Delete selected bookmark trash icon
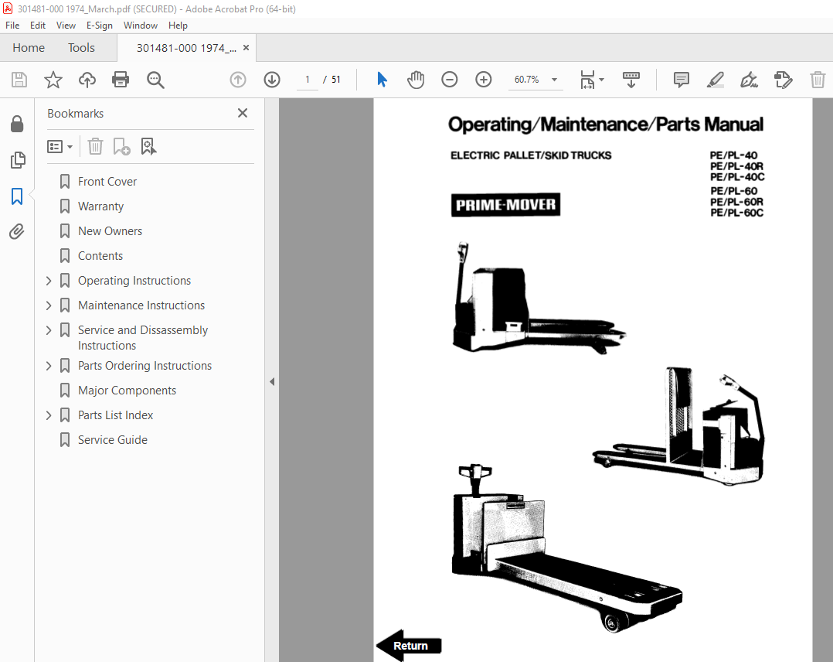 click(x=95, y=146)
